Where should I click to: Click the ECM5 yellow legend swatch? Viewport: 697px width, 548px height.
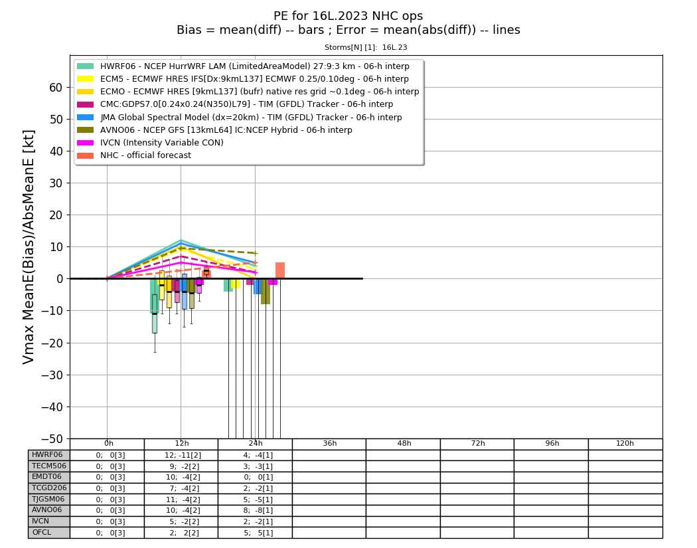tap(86, 79)
